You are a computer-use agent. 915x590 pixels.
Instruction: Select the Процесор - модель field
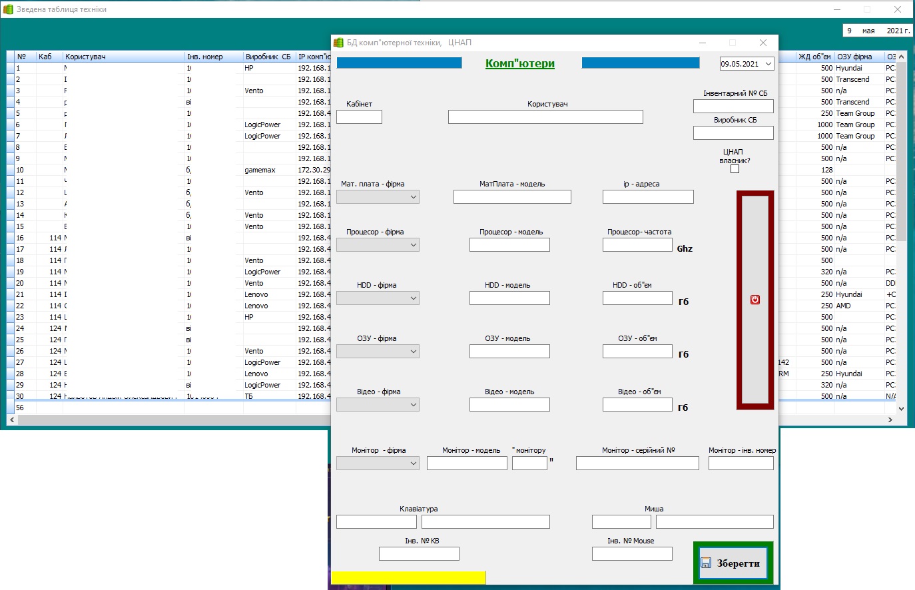pos(509,245)
